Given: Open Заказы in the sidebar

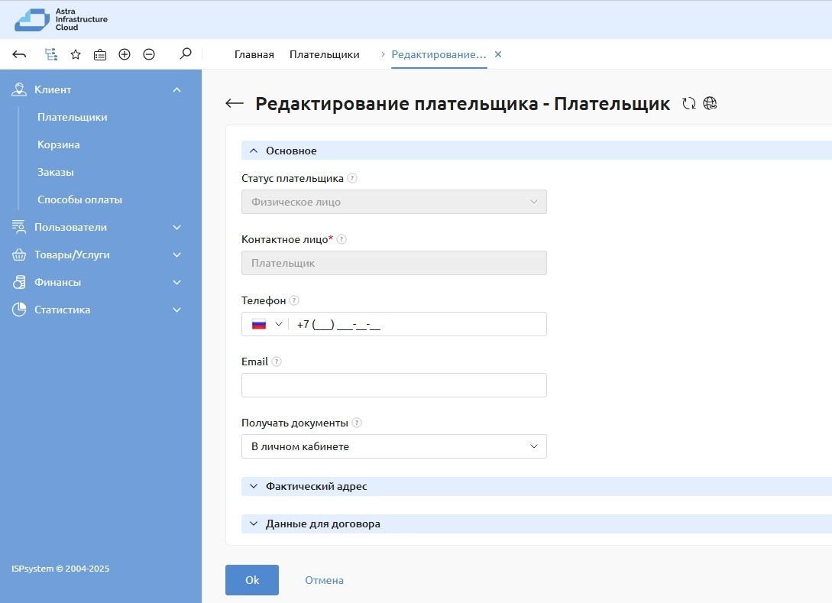Looking at the screenshot, I should coord(55,173).
